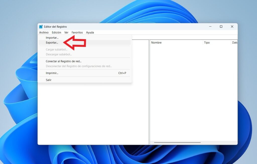This screenshot has height=164, width=257.
Task: Click the Dato column header
Action: (x=235, y=42)
